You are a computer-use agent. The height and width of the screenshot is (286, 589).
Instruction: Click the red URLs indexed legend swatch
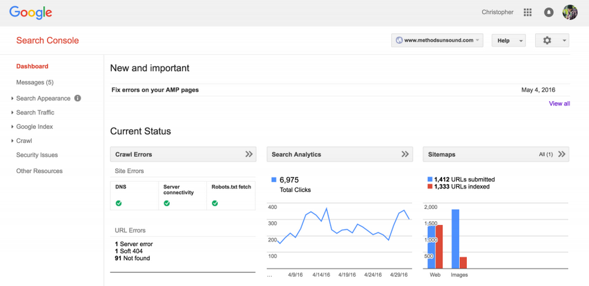coord(430,186)
